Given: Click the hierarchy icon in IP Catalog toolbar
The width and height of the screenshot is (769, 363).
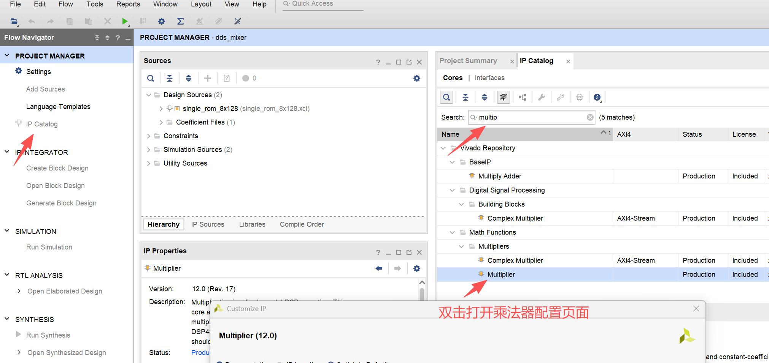Looking at the screenshot, I should [x=523, y=97].
